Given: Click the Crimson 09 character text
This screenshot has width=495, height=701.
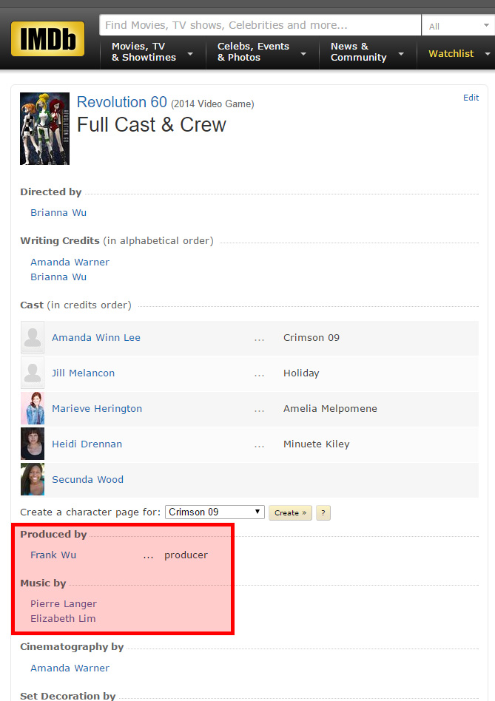Looking at the screenshot, I should [x=312, y=337].
